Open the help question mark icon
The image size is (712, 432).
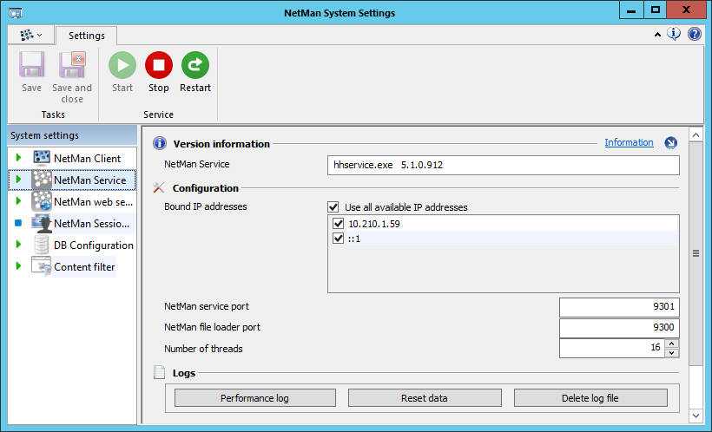pos(695,35)
